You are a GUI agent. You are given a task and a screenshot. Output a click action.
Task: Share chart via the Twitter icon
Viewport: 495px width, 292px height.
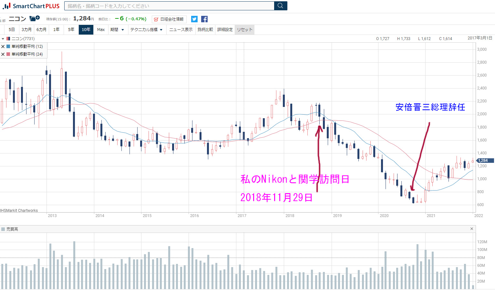(x=194, y=19)
